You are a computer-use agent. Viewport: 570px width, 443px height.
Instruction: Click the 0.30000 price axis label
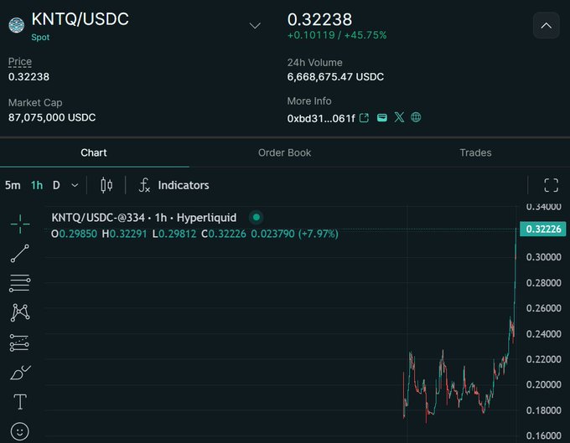pyautogui.click(x=544, y=257)
